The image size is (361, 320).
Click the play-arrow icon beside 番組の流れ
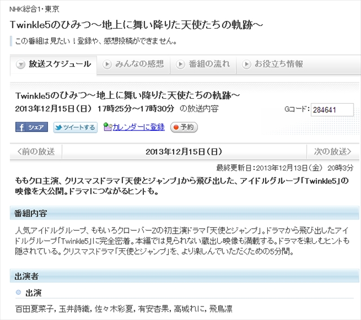pyautogui.click(x=180, y=64)
